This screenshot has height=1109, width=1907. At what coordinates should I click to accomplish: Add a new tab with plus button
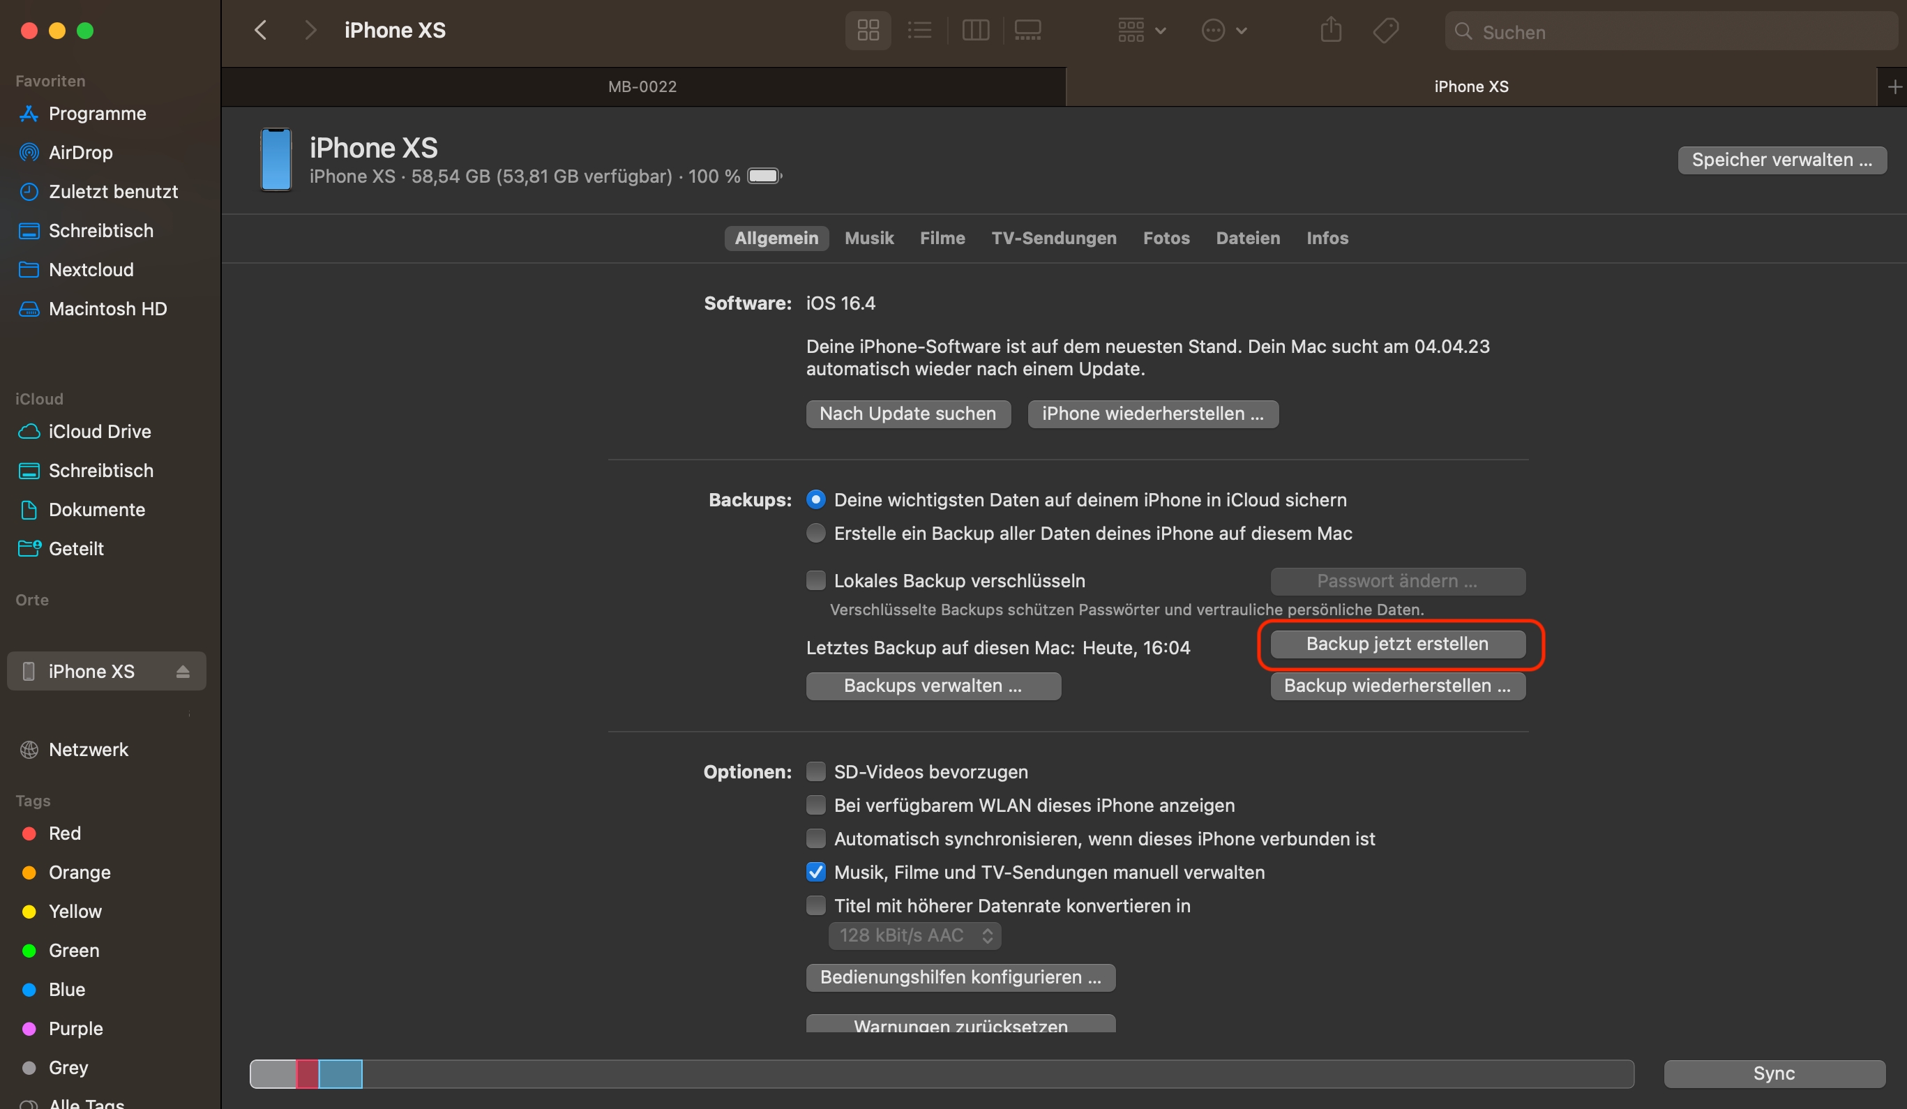(1894, 87)
